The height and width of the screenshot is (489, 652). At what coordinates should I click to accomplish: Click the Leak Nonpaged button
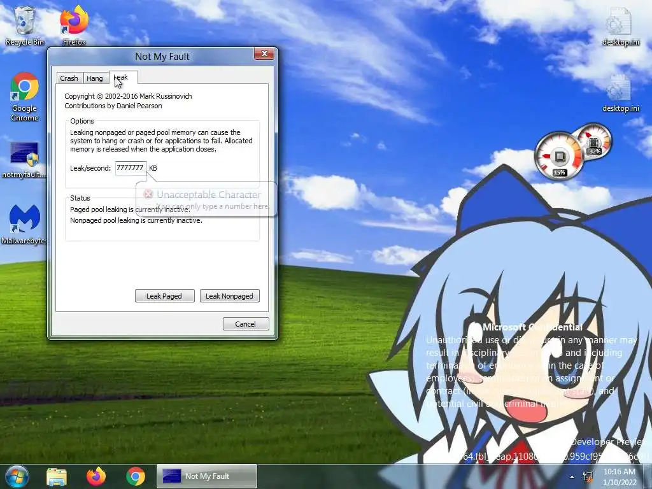click(x=229, y=296)
